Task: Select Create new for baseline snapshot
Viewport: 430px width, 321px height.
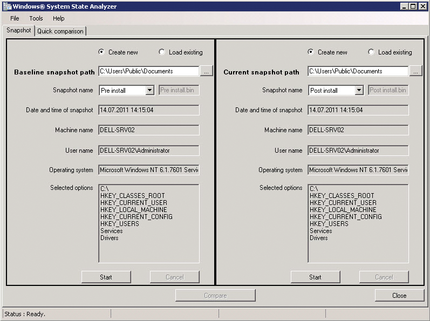Action: pyautogui.click(x=101, y=52)
